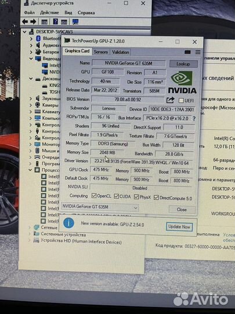Open the Файл menu
Image resolution: width=235 pixels, height=314 pixels.
click(30, 13)
